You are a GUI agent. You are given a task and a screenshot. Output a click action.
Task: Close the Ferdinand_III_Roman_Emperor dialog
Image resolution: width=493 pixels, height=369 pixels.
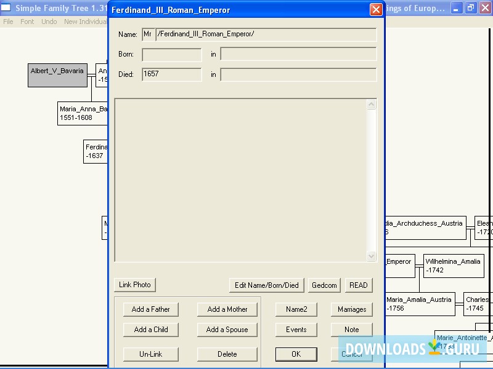pyautogui.click(x=376, y=9)
